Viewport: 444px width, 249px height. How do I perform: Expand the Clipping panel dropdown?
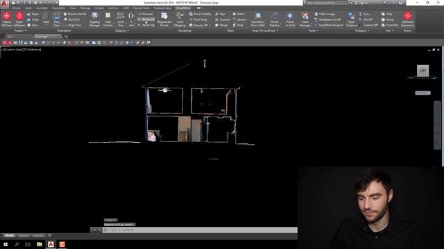[122, 30]
